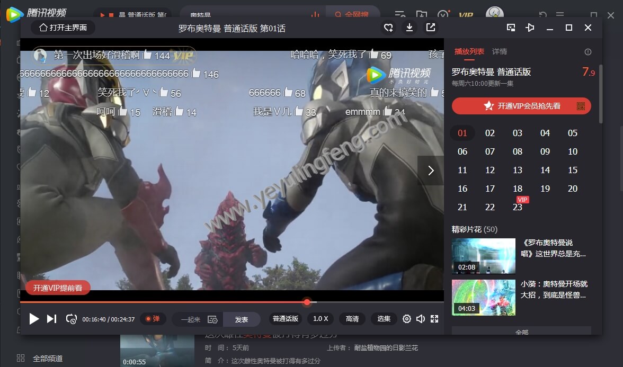The height and width of the screenshot is (367, 623).
Task: Click the 7.9 rating score
Action: (589, 72)
